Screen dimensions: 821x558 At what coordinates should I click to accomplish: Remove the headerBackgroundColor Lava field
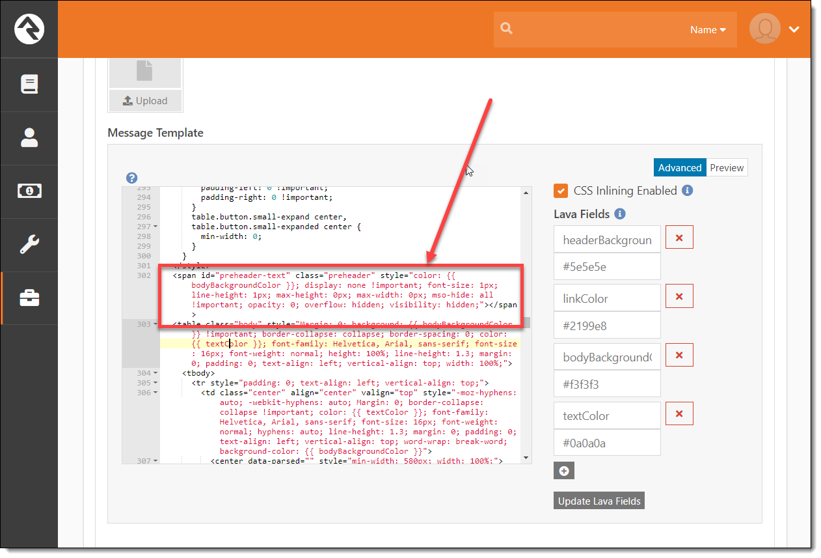point(679,238)
